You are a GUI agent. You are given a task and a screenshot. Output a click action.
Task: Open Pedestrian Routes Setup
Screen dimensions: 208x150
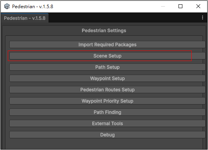[107, 90]
